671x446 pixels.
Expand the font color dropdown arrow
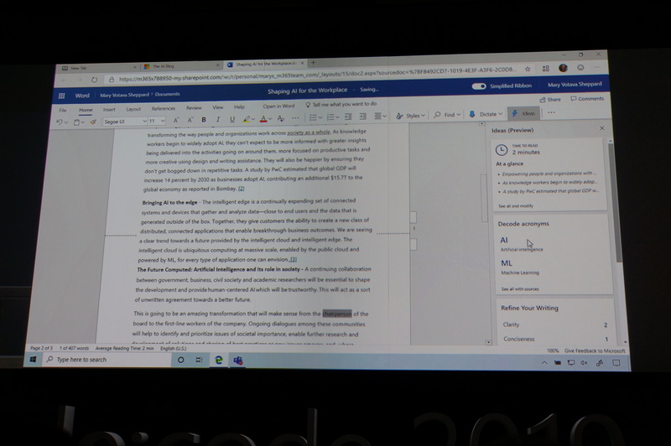[270, 118]
